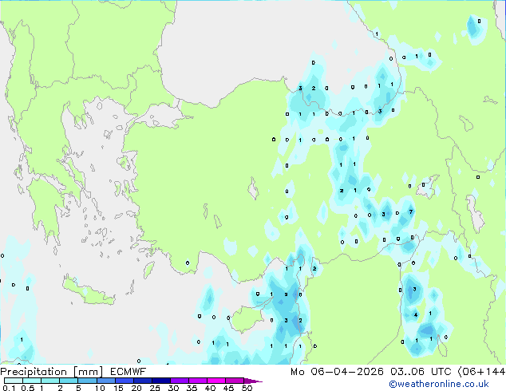Click the 40–45 mm magenta legend swatch
The width and height of the screenshot is (506, 391).
click(x=216, y=381)
